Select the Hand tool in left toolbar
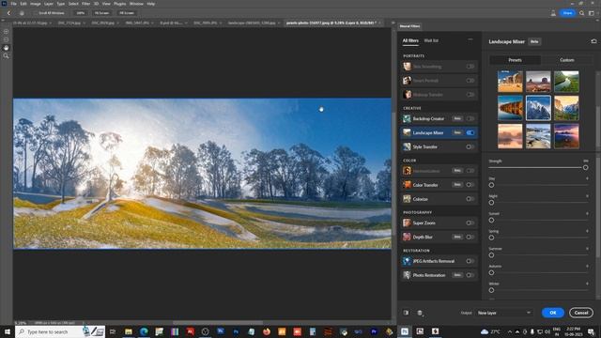This screenshot has height=338, width=601. click(x=6, y=48)
